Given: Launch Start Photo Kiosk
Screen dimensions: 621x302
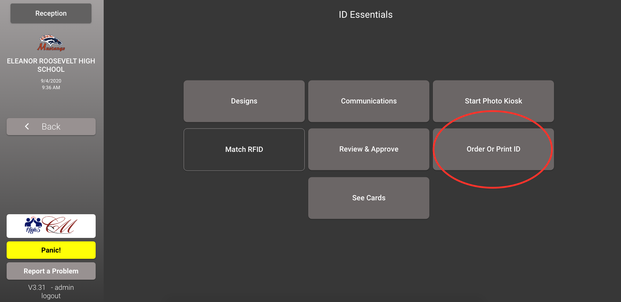Looking at the screenshot, I should [493, 101].
